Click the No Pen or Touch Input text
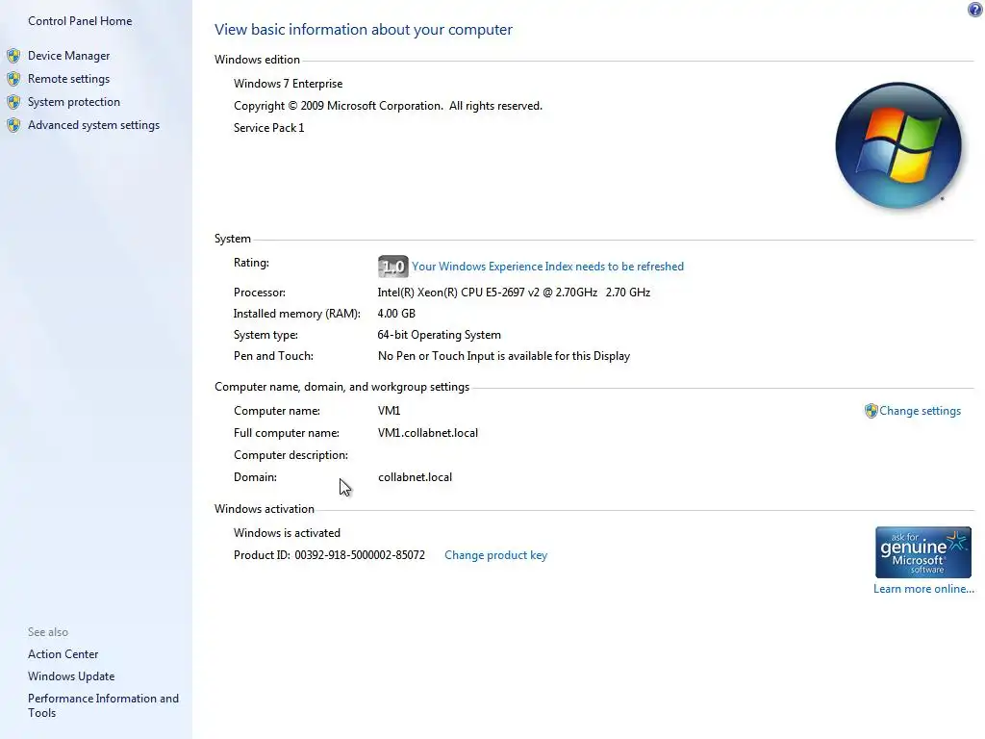 [504, 356]
